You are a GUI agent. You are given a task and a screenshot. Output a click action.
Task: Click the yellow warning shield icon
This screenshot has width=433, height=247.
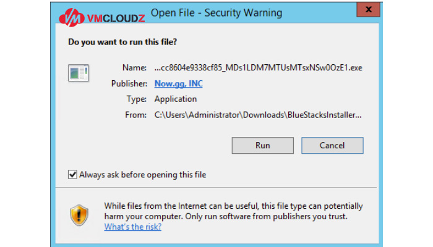click(79, 216)
